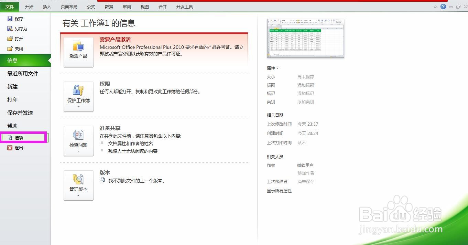Expand the Properties (属性) dropdown arrow
468x245 pixels.
[x=278, y=68]
